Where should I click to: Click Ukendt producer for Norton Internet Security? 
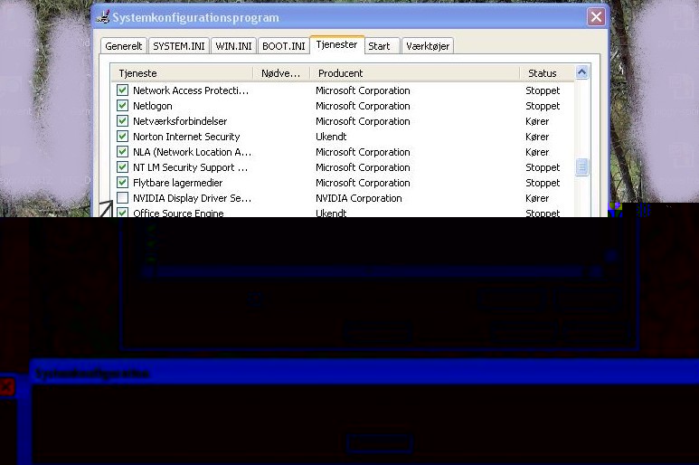[x=331, y=137]
